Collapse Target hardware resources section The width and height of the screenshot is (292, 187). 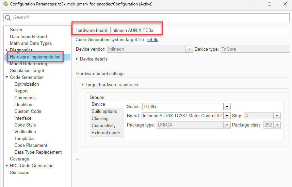click(x=82, y=85)
